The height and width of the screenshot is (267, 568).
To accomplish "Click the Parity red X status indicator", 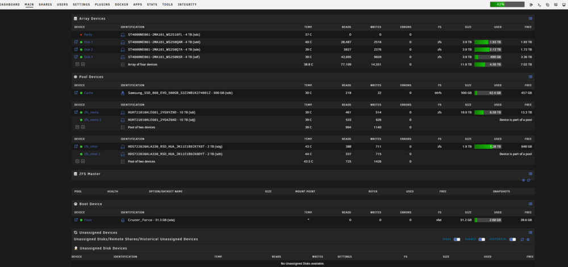I will point(81,35).
